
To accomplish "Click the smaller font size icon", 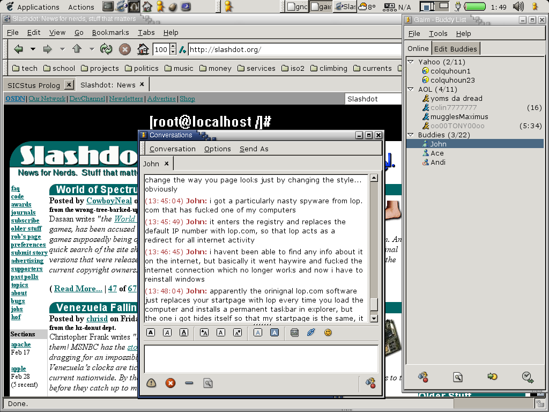I will 238,333.
